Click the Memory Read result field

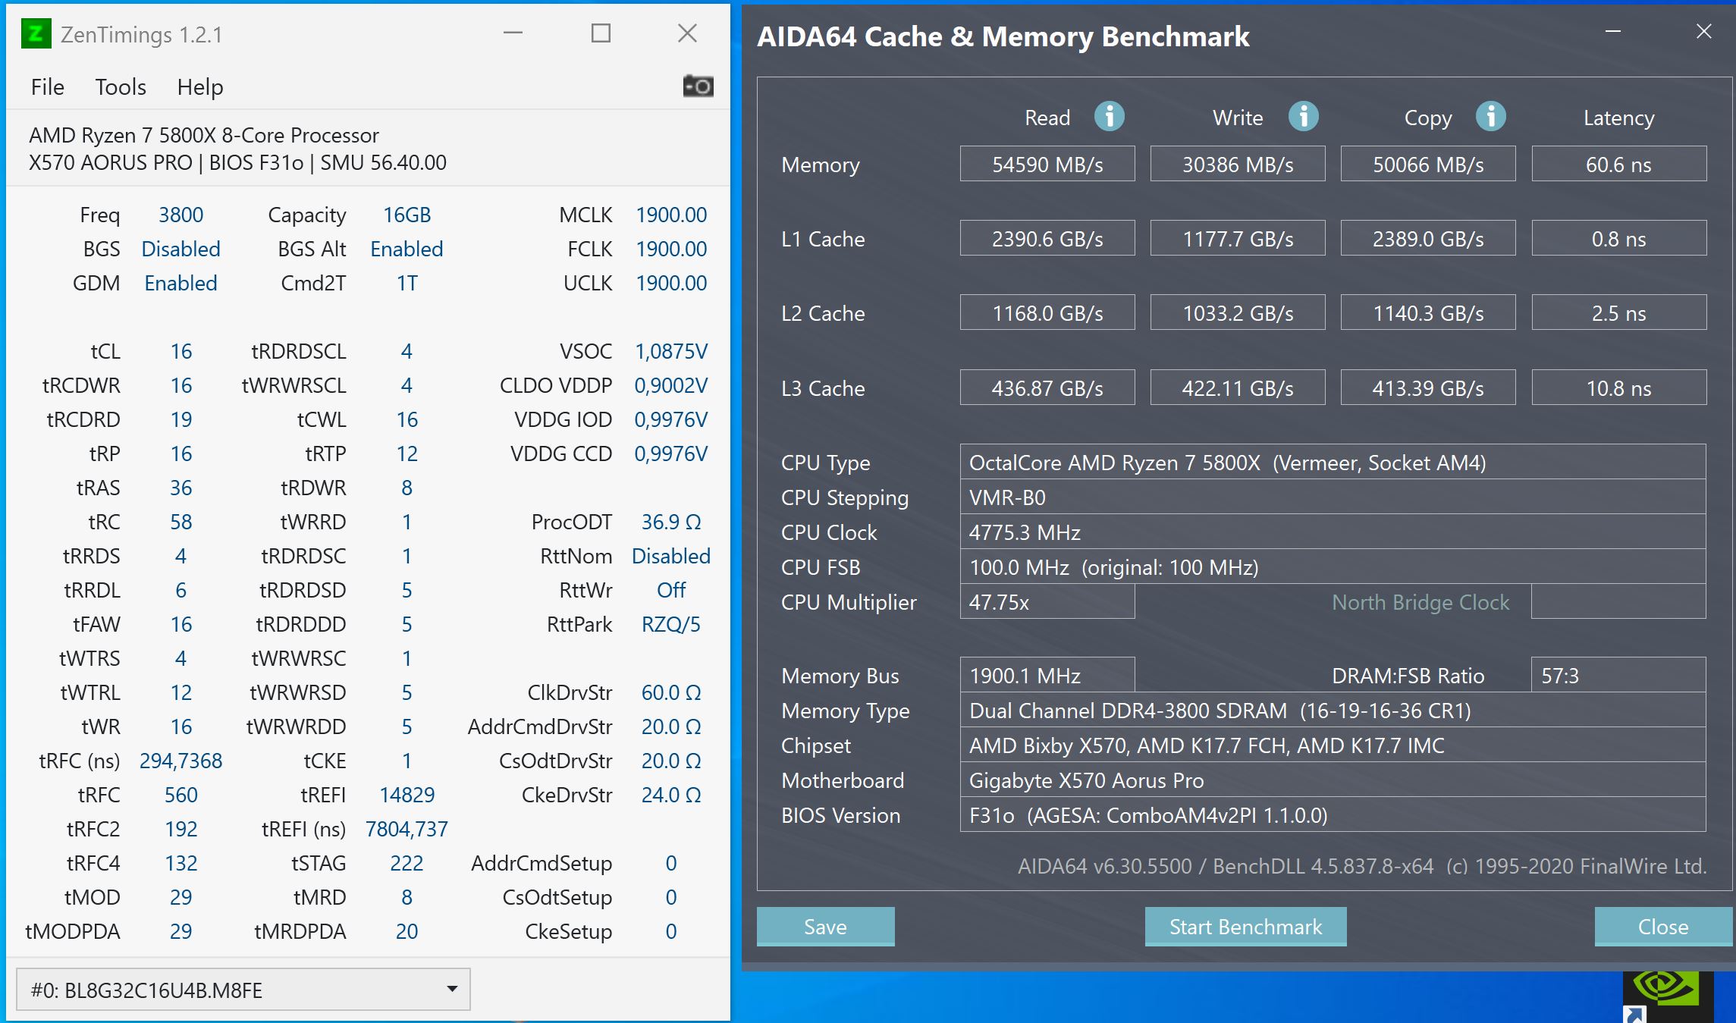click(1047, 165)
